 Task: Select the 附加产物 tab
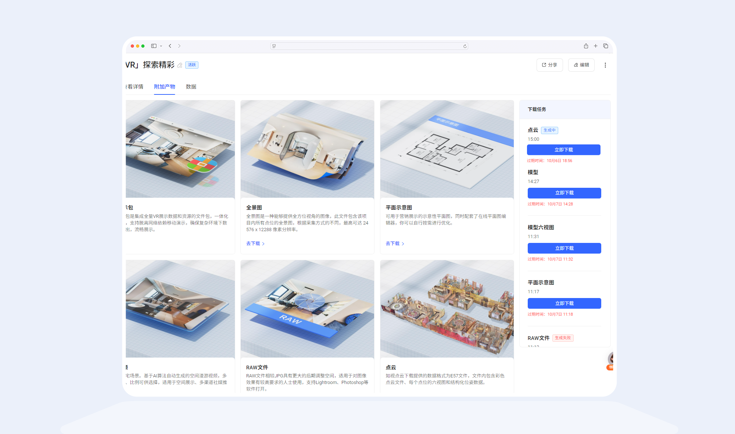(164, 87)
